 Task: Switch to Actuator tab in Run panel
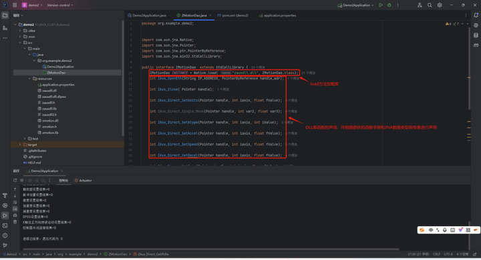pos(83,181)
